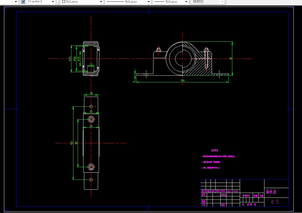Select the 32 width dimension text
This screenshot has height=213, width=302.
coord(91,111)
